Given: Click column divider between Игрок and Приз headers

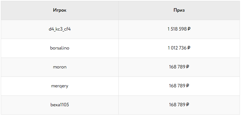Looking at the screenshot, I should click(118, 10).
